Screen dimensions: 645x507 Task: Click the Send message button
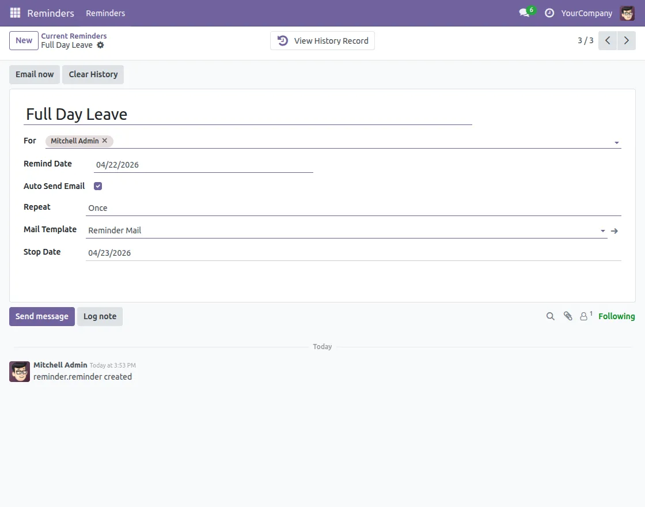coord(42,316)
